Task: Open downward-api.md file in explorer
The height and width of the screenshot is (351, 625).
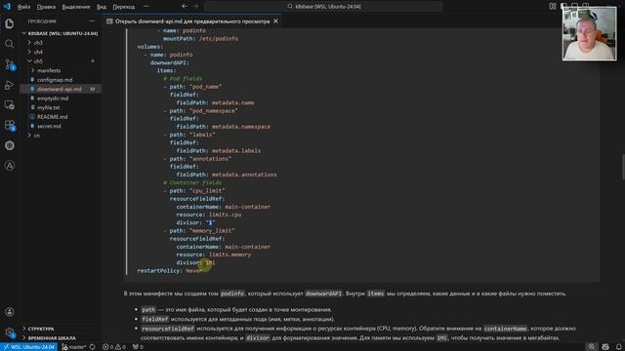Action: (x=59, y=89)
